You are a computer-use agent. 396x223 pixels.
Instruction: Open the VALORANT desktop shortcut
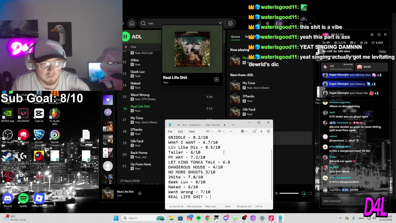point(24,116)
